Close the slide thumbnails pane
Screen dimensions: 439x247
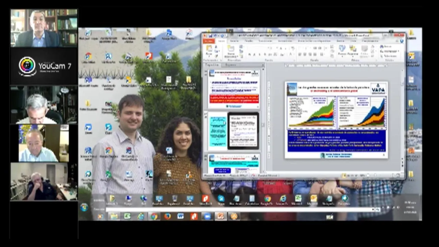tap(263, 64)
